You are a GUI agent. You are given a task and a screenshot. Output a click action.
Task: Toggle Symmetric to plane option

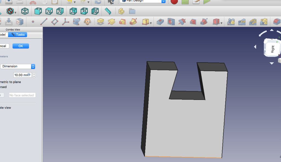tap(10, 82)
